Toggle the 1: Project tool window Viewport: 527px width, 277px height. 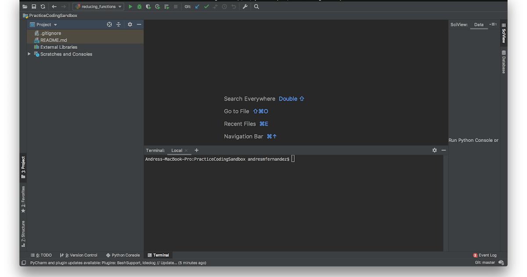click(x=23, y=167)
